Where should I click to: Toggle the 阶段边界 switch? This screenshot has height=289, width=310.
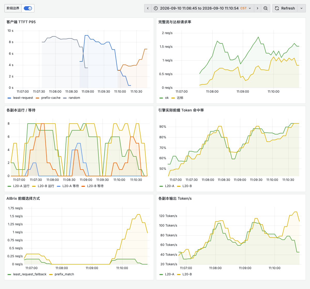coord(28,8)
